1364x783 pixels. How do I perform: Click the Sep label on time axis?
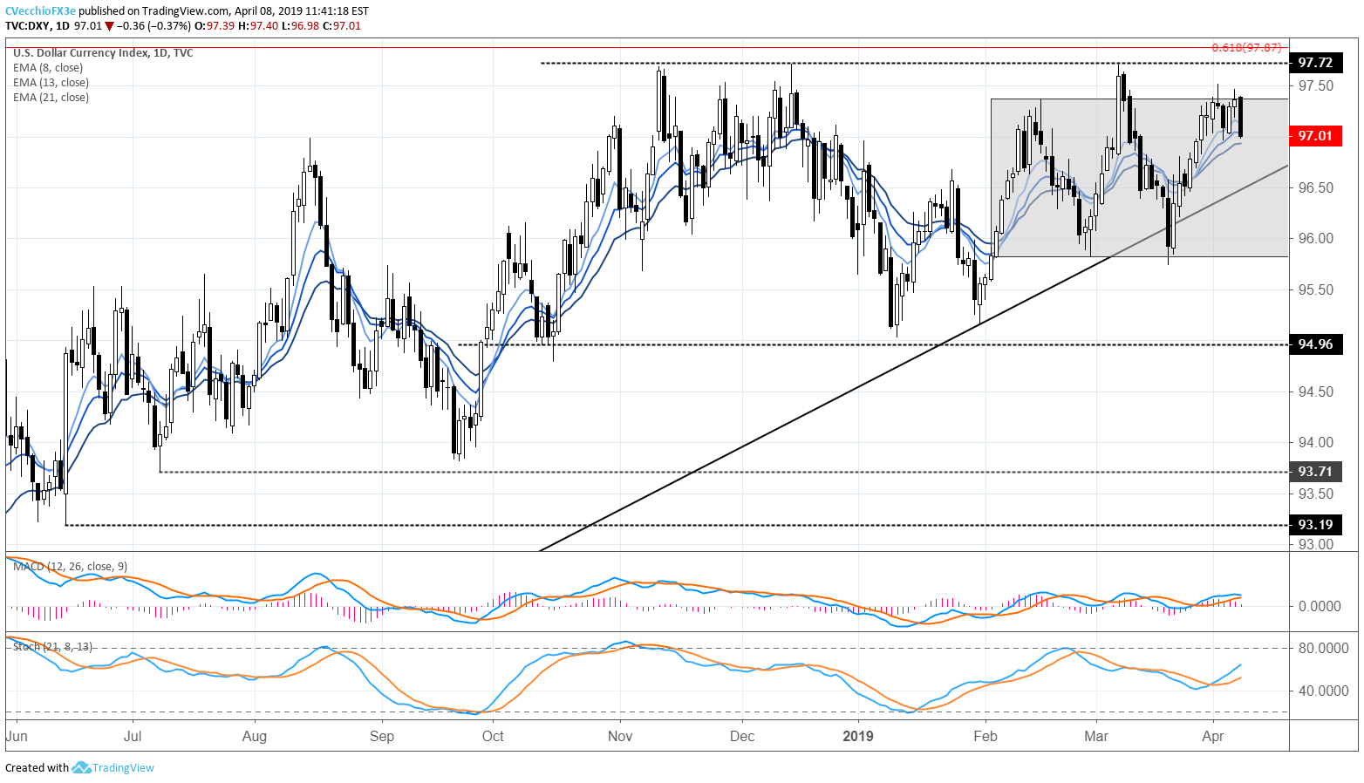click(x=382, y=736)
